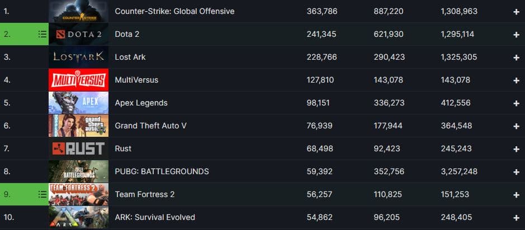
Task: Click the MultiVersus logo thumbnail
Action: point(78,80)
